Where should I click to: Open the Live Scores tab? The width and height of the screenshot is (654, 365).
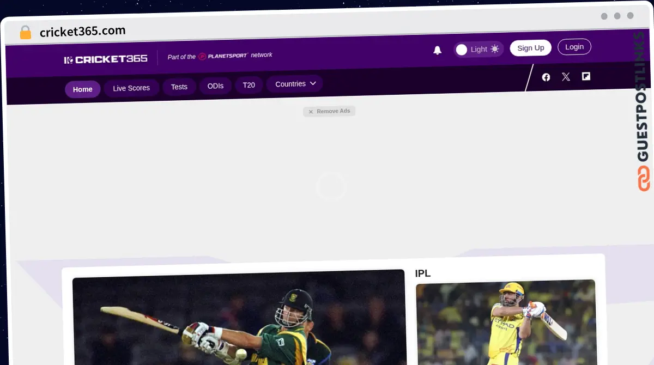131,88
